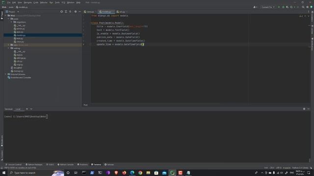
Task: Select opened file target icon in Project panel
Action: (61, 12)
